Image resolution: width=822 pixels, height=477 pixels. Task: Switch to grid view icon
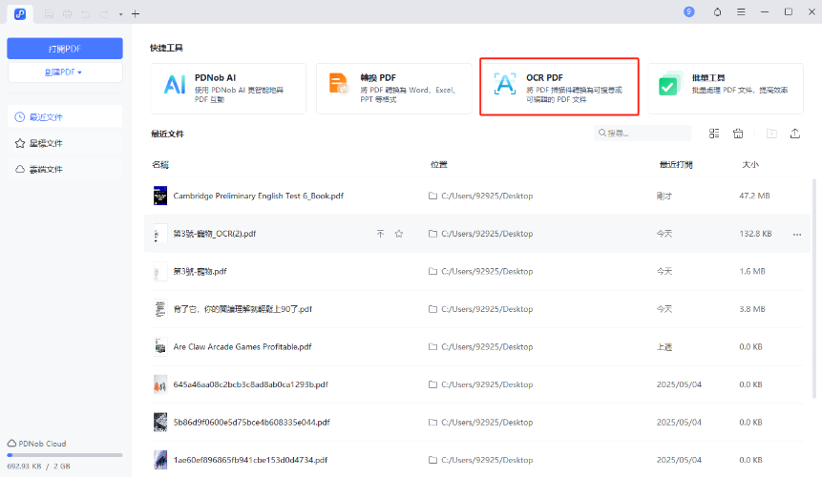point(714,134)
